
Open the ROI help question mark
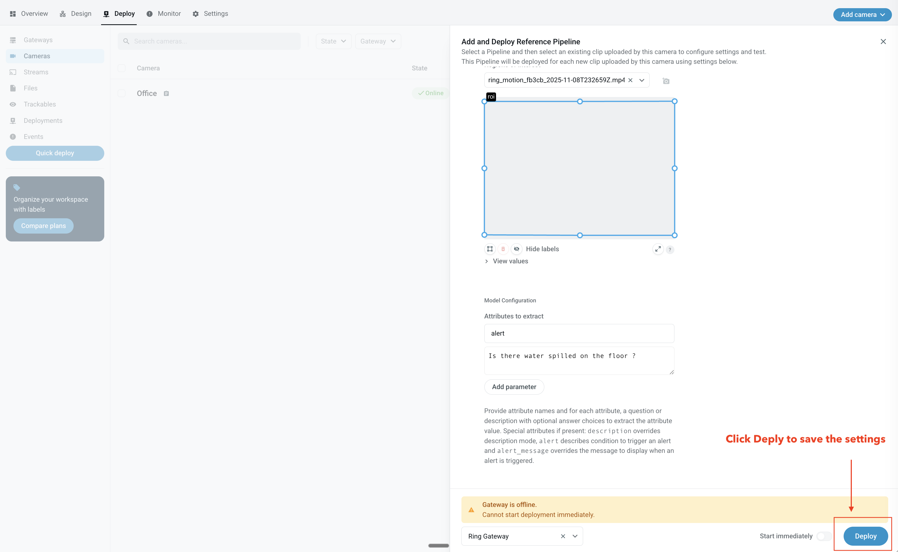click(x=670, y=250)
